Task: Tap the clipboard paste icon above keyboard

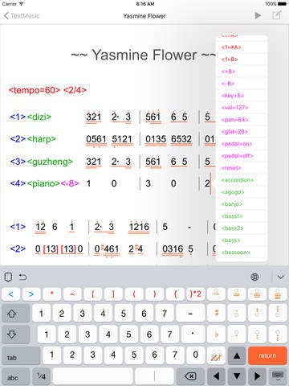Action: pos(8,277)
